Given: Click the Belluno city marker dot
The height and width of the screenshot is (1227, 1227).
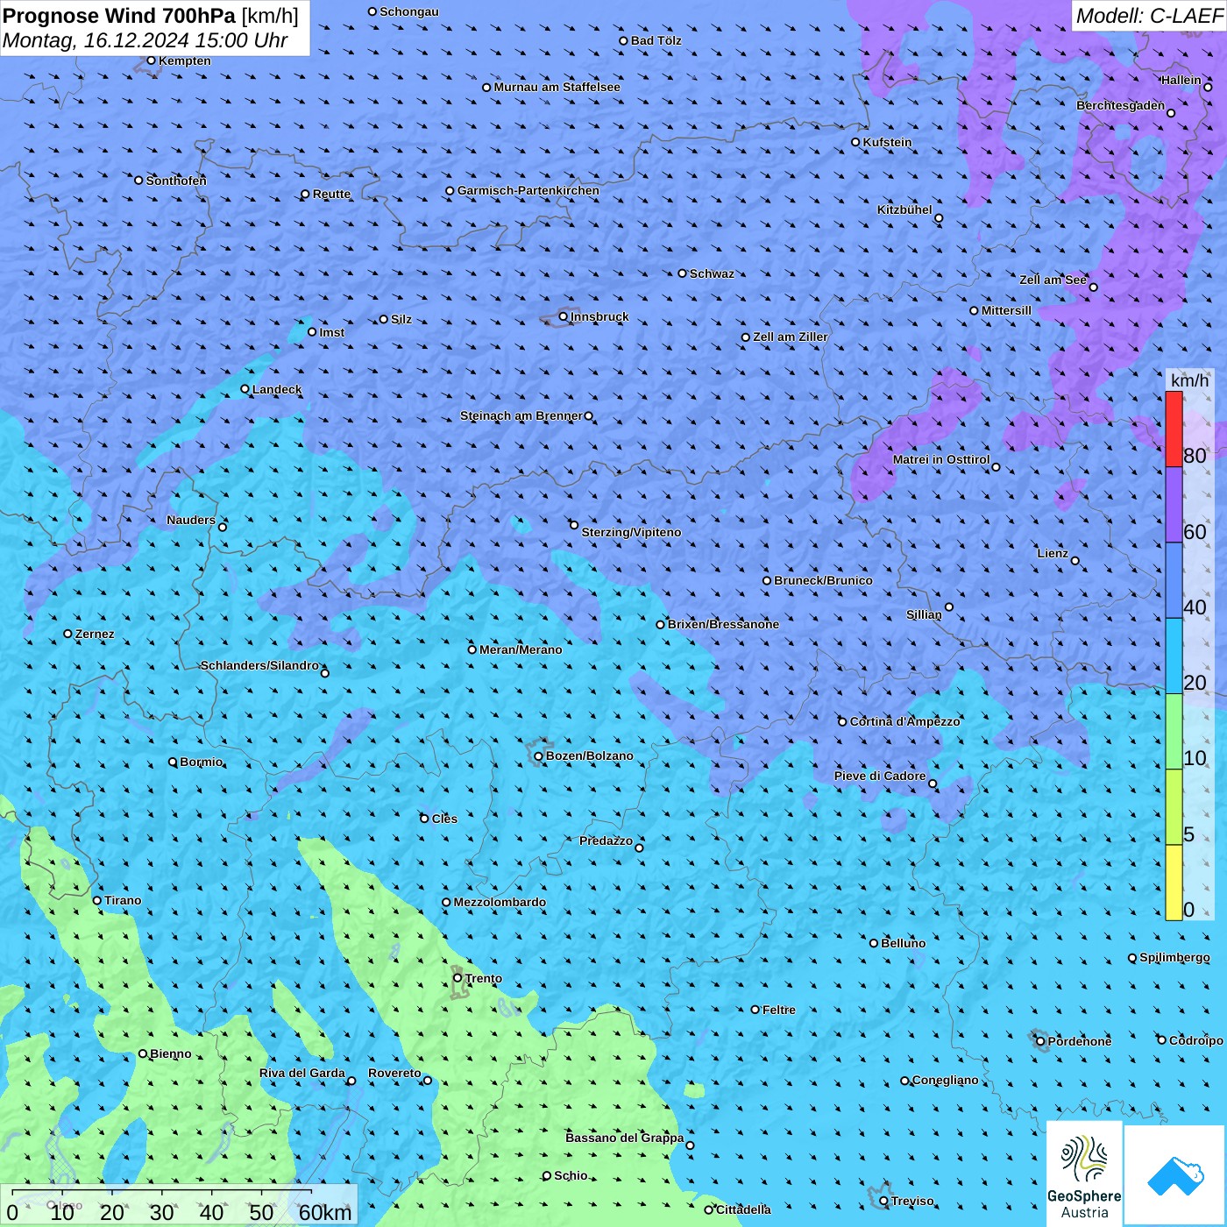Looking at the screenshot, I should [873, 943].
